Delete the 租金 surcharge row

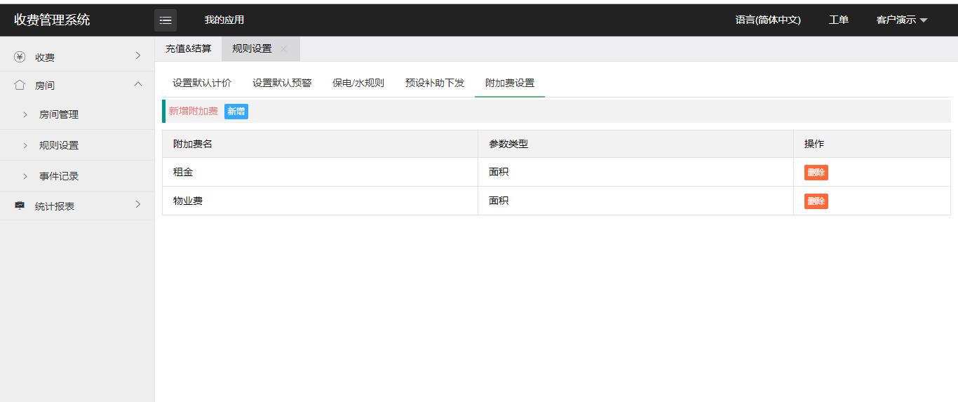[816, 173]
